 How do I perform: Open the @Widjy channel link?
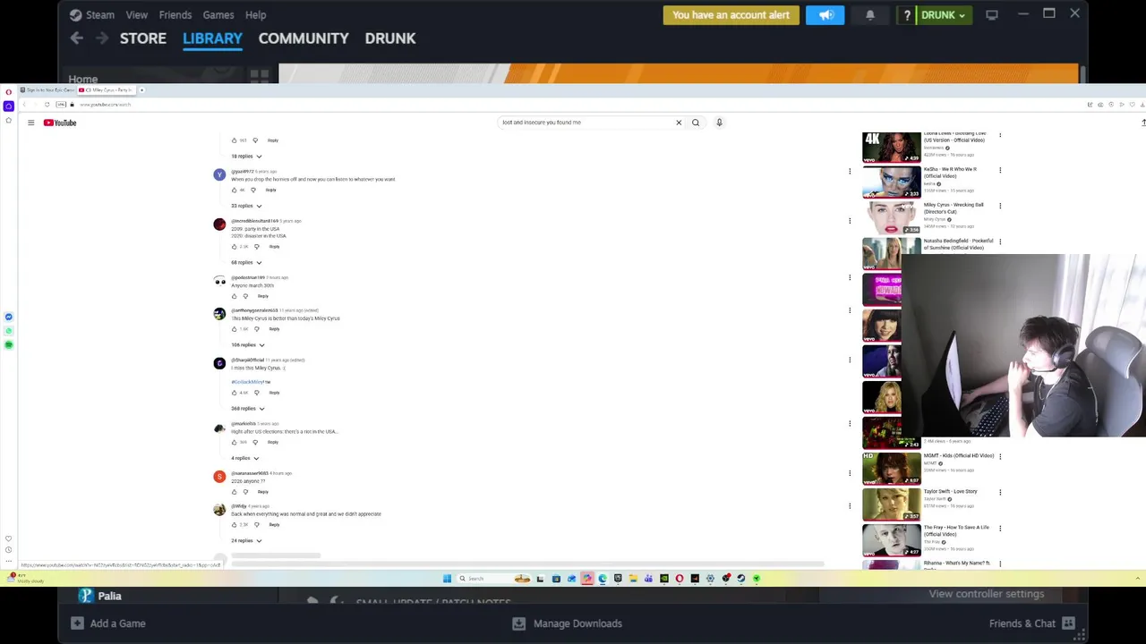click(239, 506)
